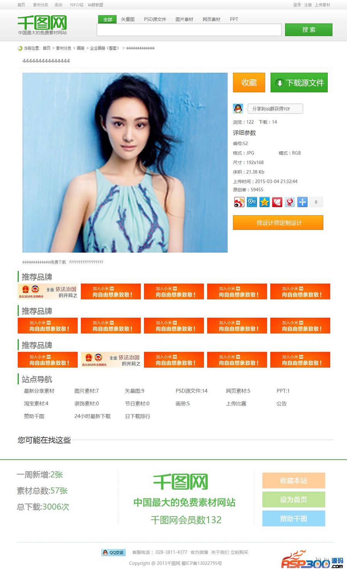Share via Tencent Weibo icon
The width and height of the screenshot is (347, 570).
(252, 202)
